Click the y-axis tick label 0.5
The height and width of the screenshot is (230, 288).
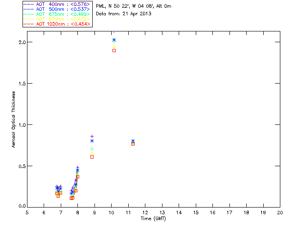point(22,166)
